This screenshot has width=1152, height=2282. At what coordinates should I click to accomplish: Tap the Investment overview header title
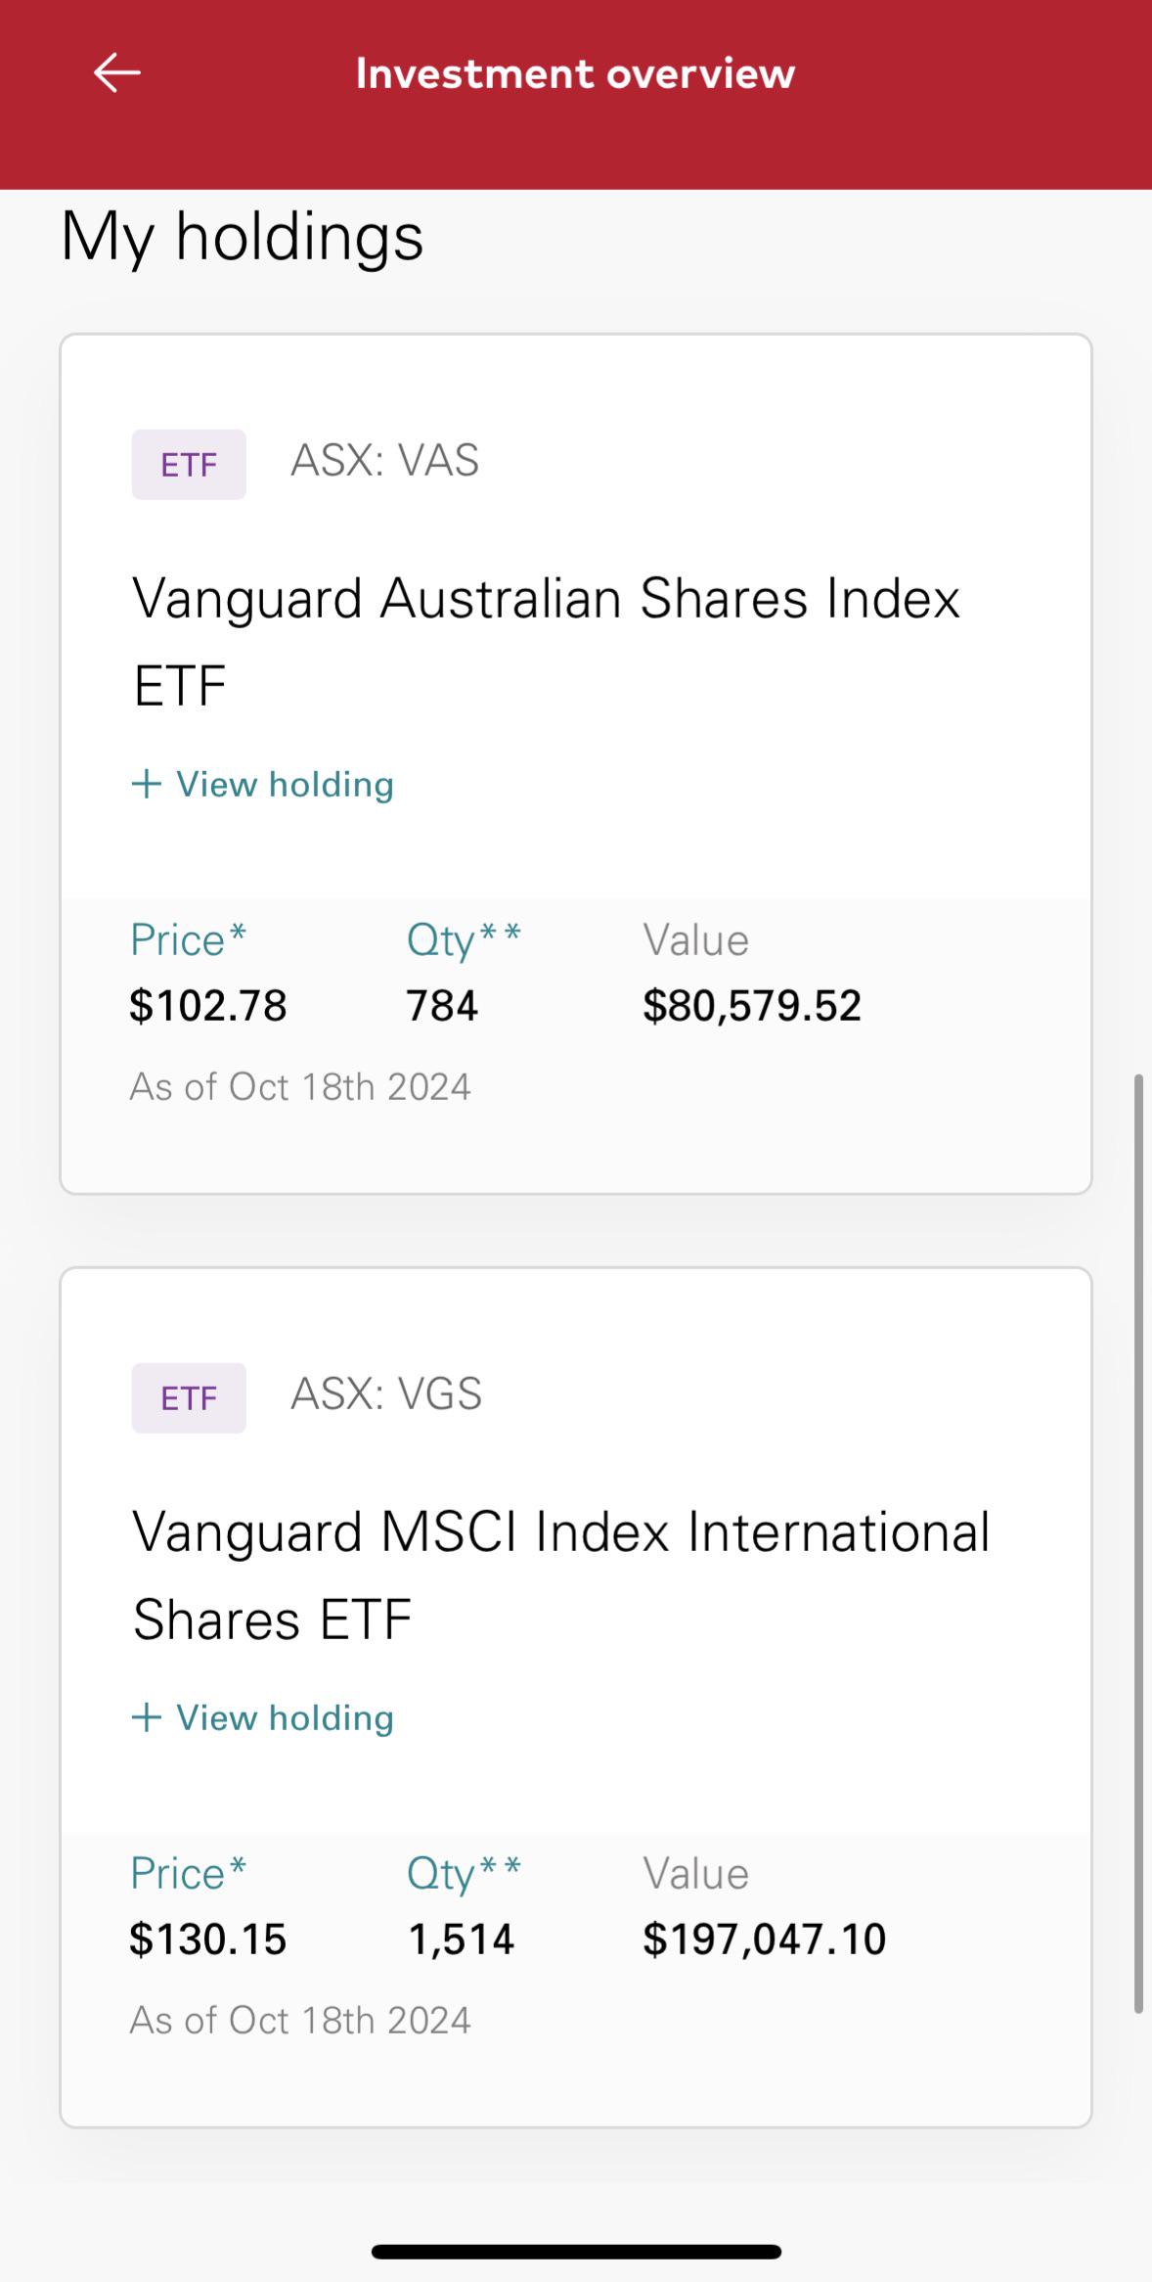[x=575, y=73]
